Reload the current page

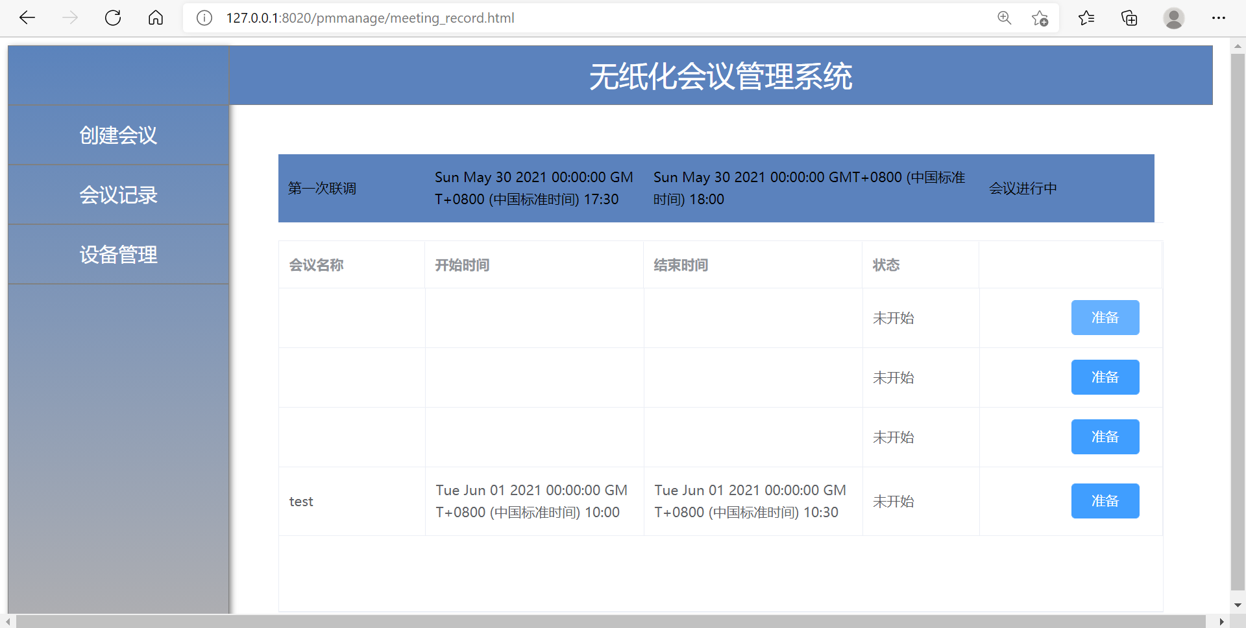pyautogui.click(x=113, y=17)
